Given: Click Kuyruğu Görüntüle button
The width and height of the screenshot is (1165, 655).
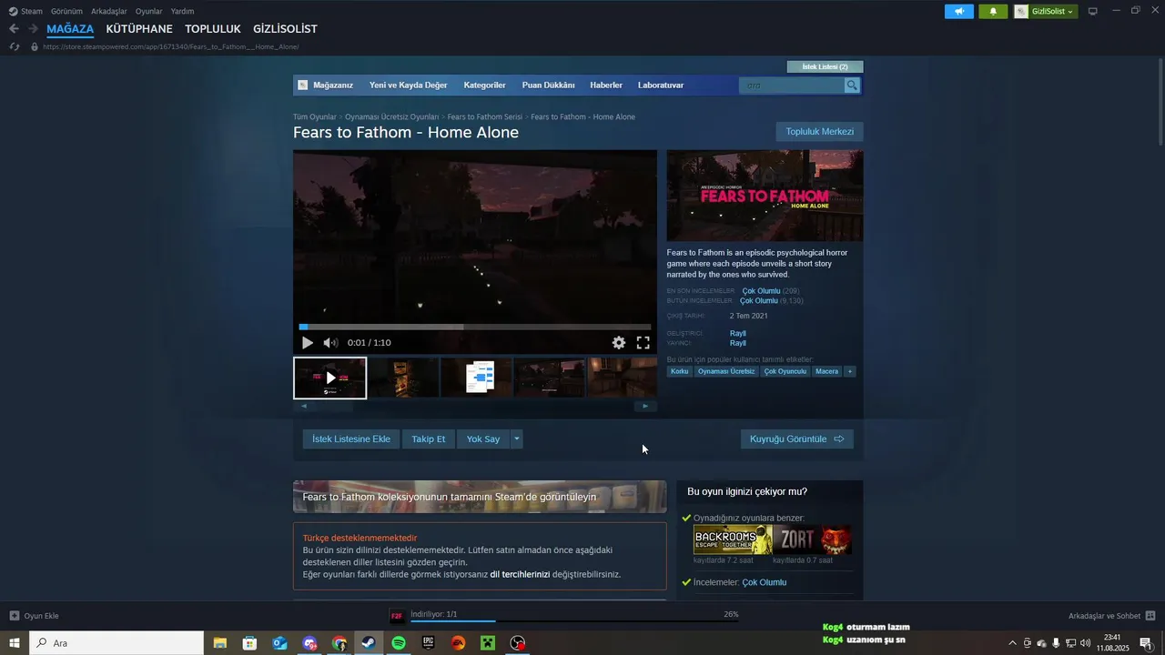Looking at the screenshot, I should point(797,439).
